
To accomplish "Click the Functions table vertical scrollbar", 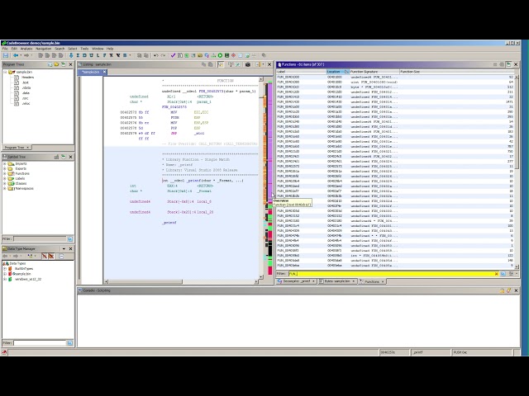I will [x=517, y=171].
